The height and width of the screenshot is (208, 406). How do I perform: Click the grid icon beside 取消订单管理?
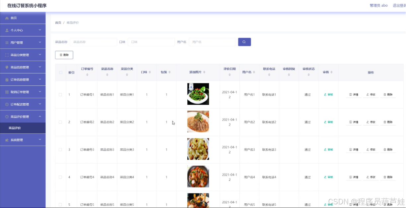[x=7, y=92]
